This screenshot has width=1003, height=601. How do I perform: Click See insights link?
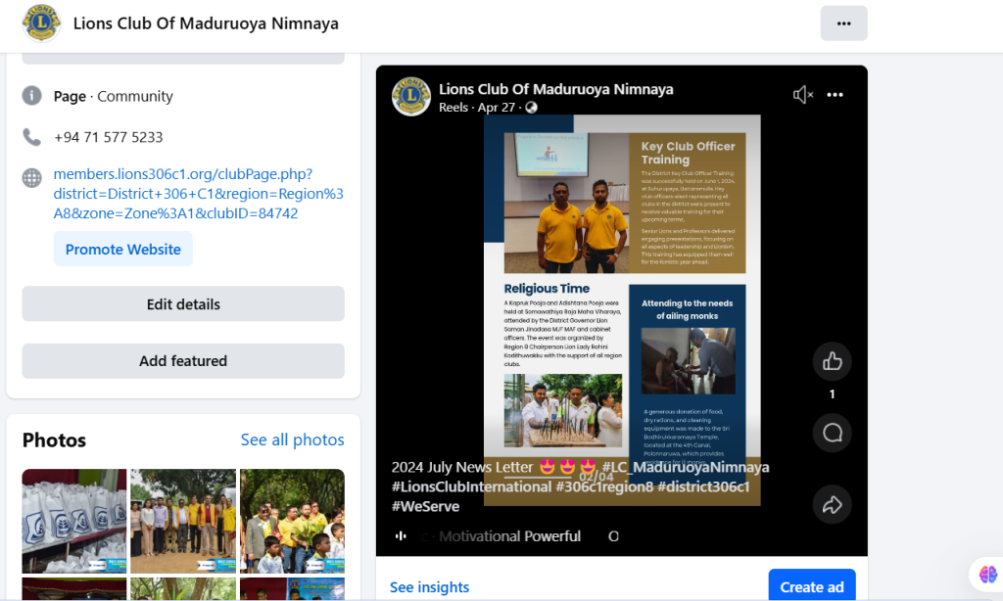pos(429,587)
